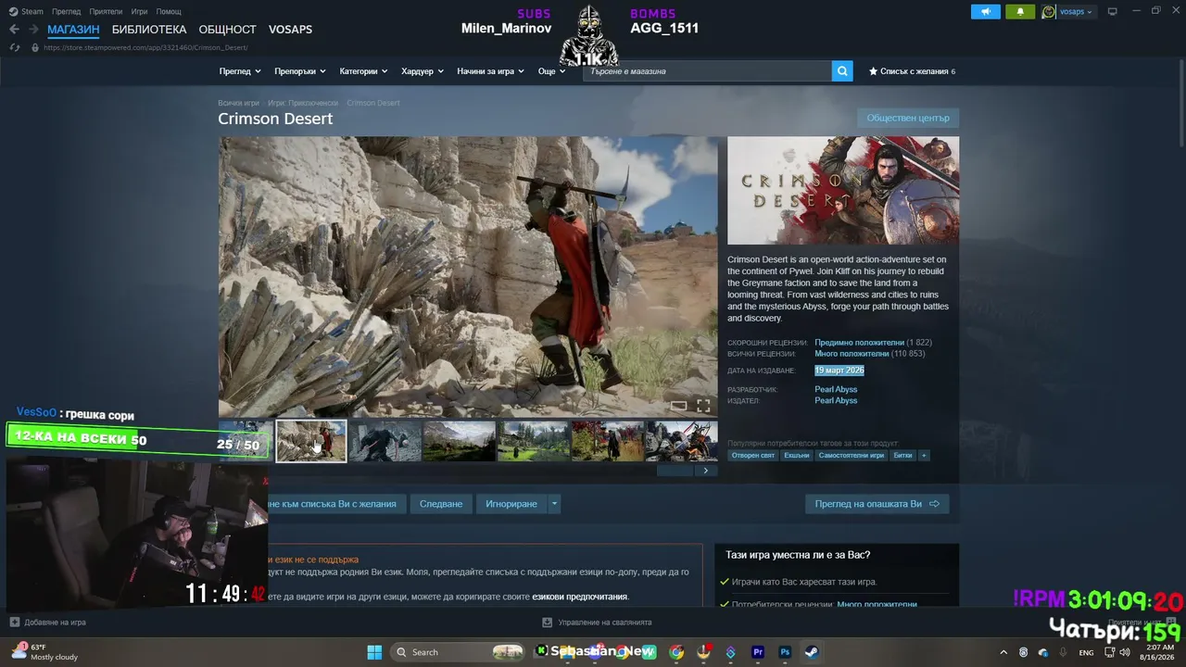
Task: Switch to the ОБЩНОСТ tab
Action: (227, 30)
